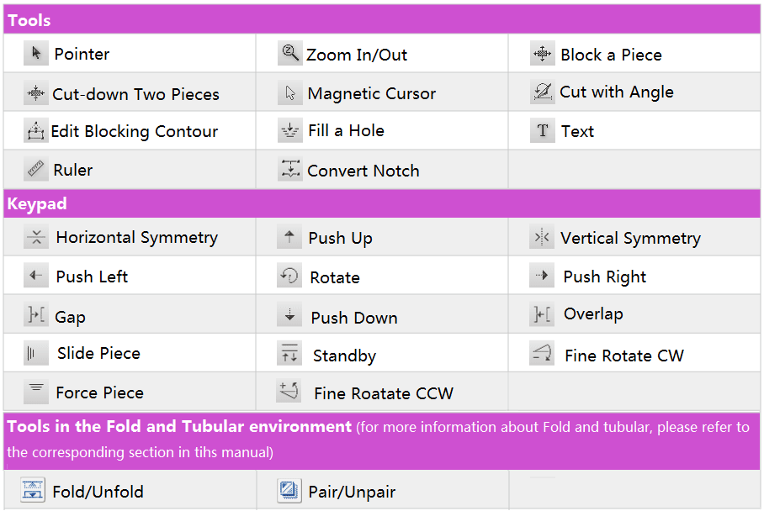Choose the Fill a Hole icon
This screenshot has width=764, height=511.
(x=290, y=131)
